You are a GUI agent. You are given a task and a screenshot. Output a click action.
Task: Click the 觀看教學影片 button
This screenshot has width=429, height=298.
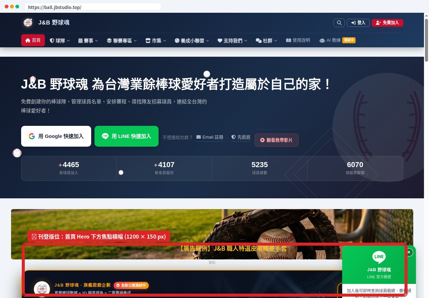click(x=277, y=140)
